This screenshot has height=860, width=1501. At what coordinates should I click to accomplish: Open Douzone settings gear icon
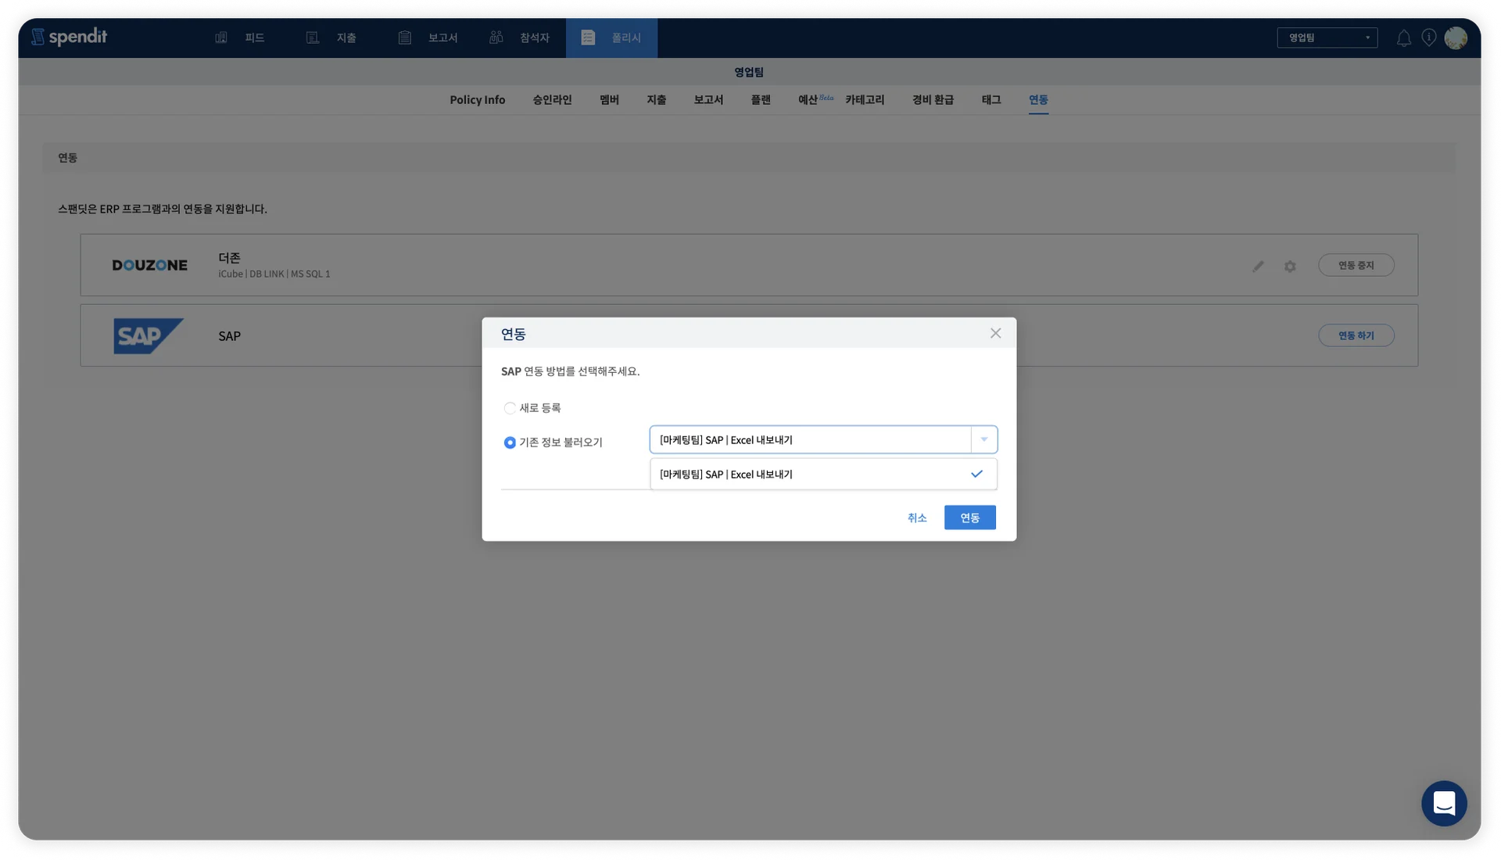tap(1290, 266)
